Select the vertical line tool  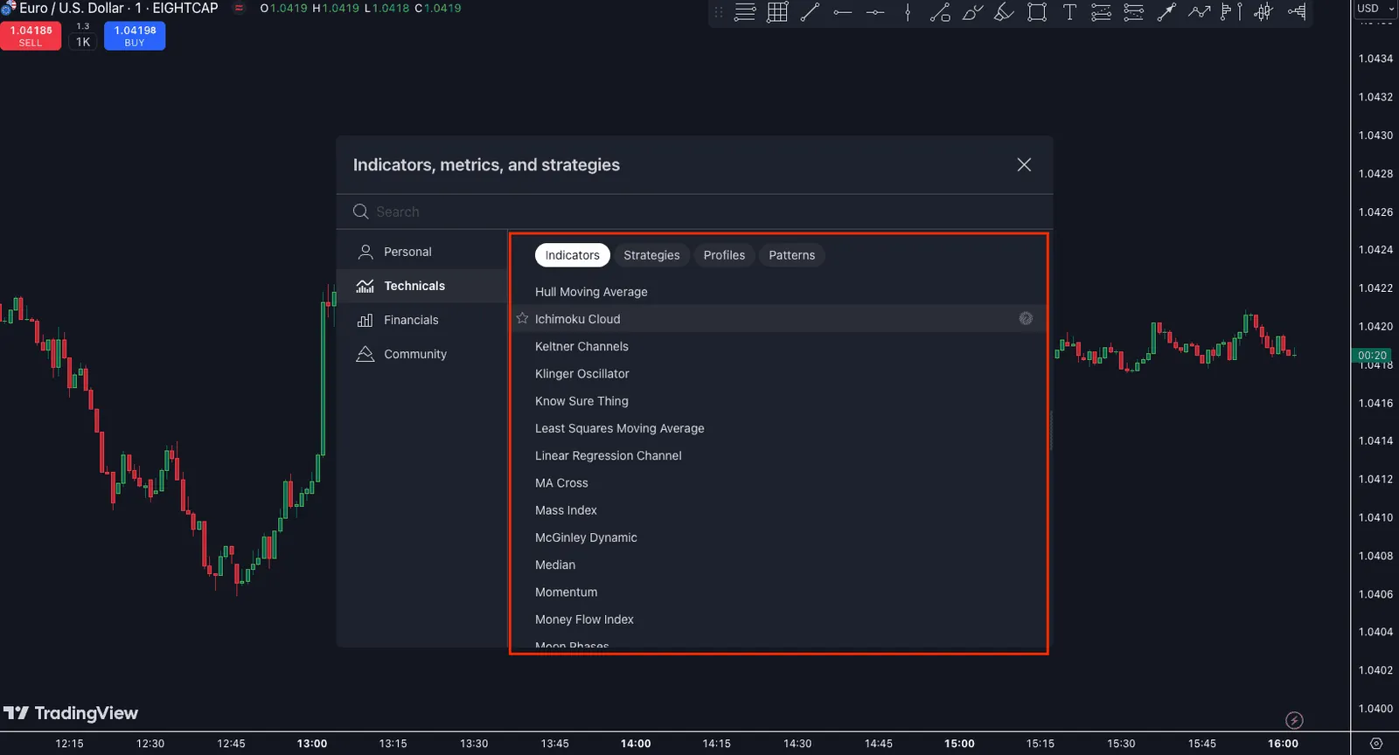[x=908, y=12]
